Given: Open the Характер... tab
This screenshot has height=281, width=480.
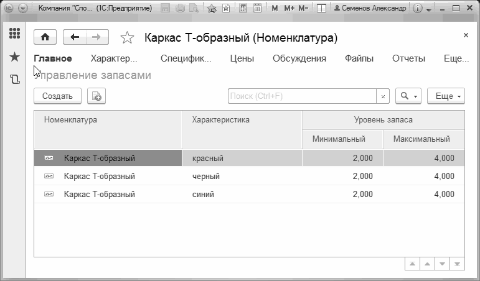Looking at the screenshot, I should (114, 58).
